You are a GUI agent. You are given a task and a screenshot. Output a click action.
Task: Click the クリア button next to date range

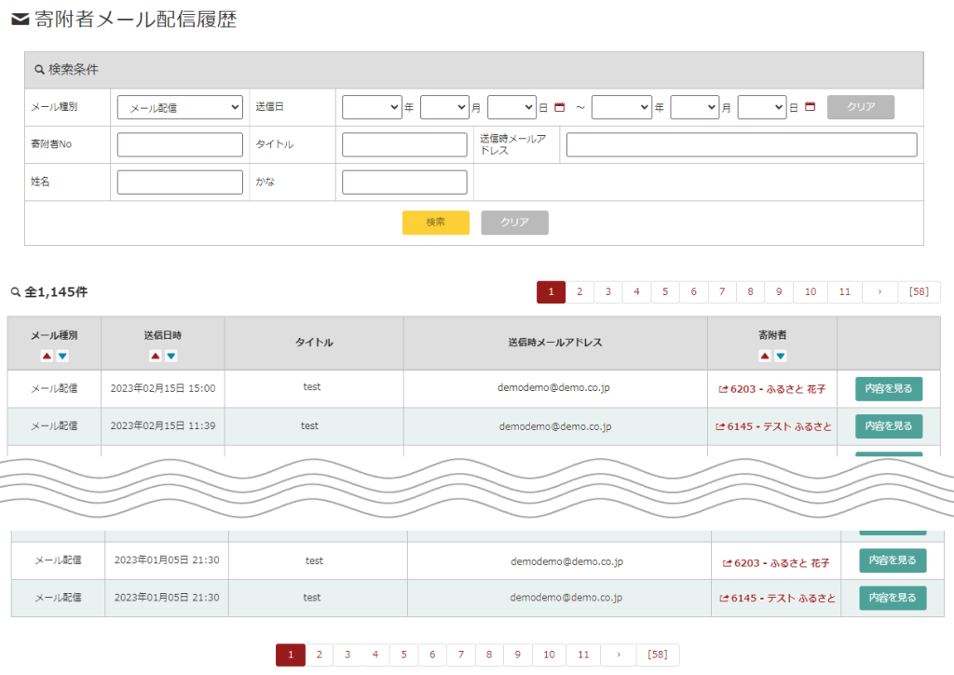(x=860, y=107)
